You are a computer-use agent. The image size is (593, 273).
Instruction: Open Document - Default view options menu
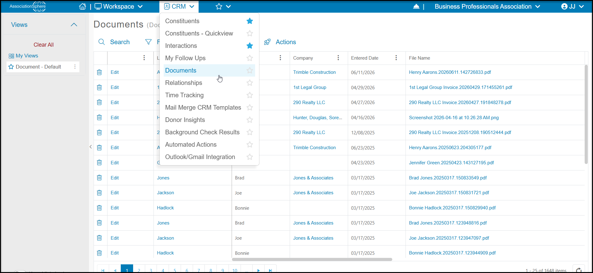(x=75, y=67)
